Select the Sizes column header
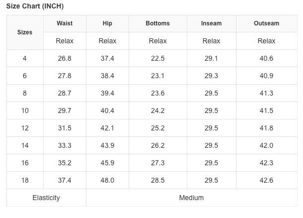The height and width of the screenshot is (218, 303). pyautogui.click(x=25, y=32)
